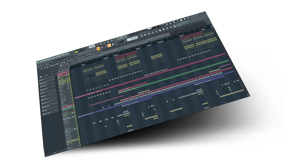Click the save project disk icon
Image resolution: width=285 pixels, height=163 pixels.
point(181,20)
